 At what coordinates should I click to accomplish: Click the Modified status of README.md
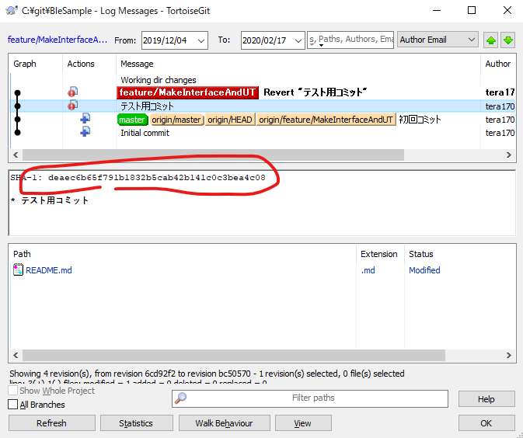coord(424,270)
